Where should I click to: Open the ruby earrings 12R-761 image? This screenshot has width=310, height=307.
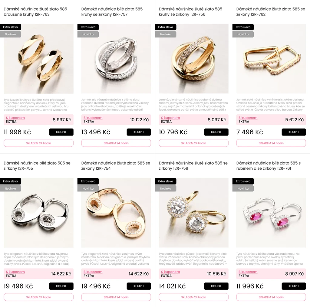click(x=271, y=213)
